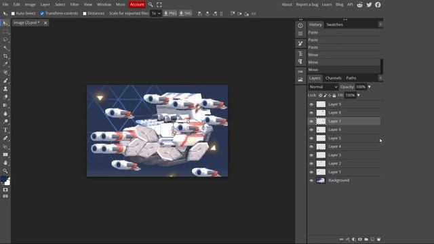The height and width of the screenshot is (244, 434).
Task: Open the About link
Action: 287,5
